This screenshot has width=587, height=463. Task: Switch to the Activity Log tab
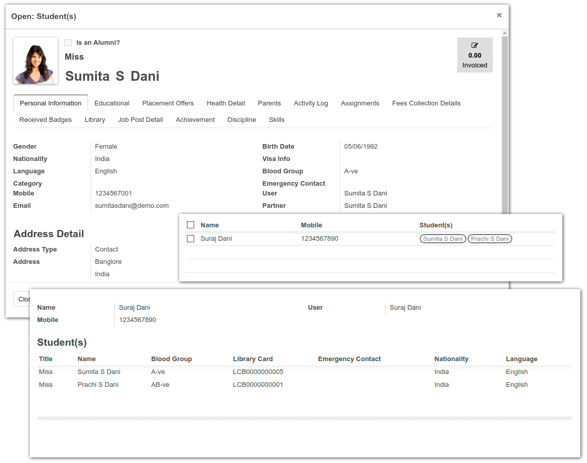(x=310, y=103)
